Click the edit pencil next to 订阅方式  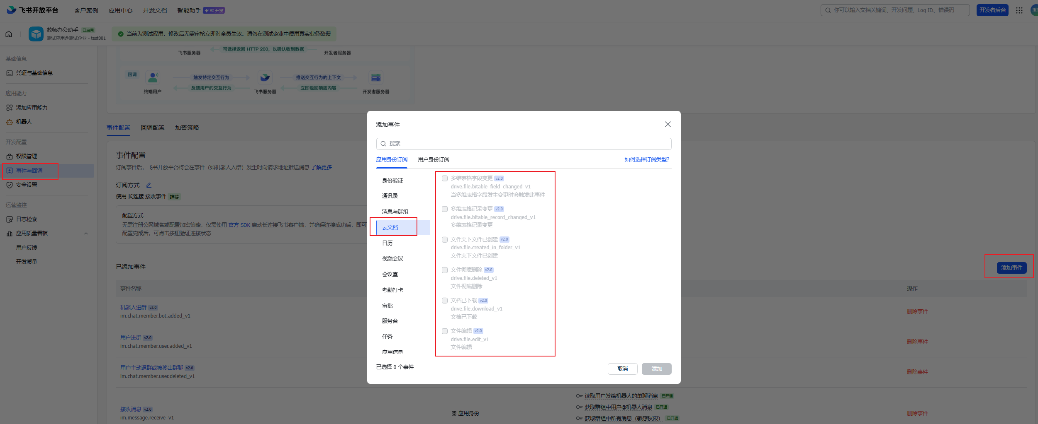click(x=149, y=185)
